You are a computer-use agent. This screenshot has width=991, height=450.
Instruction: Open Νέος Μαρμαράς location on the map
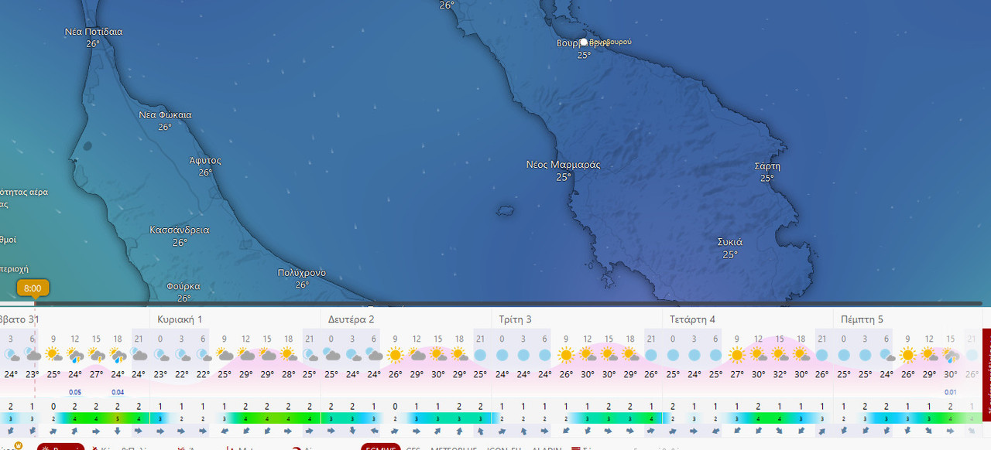tap(564, 165)
